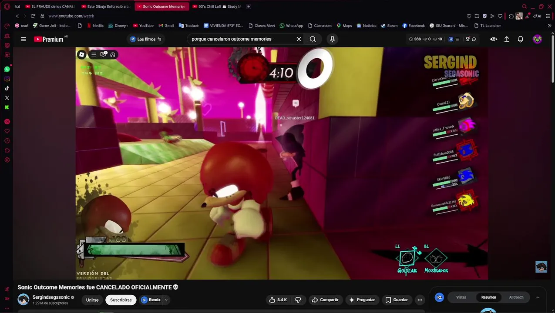The image size is (555, 313).
Task: Open the account avatar menu
Action: (538, 39)
